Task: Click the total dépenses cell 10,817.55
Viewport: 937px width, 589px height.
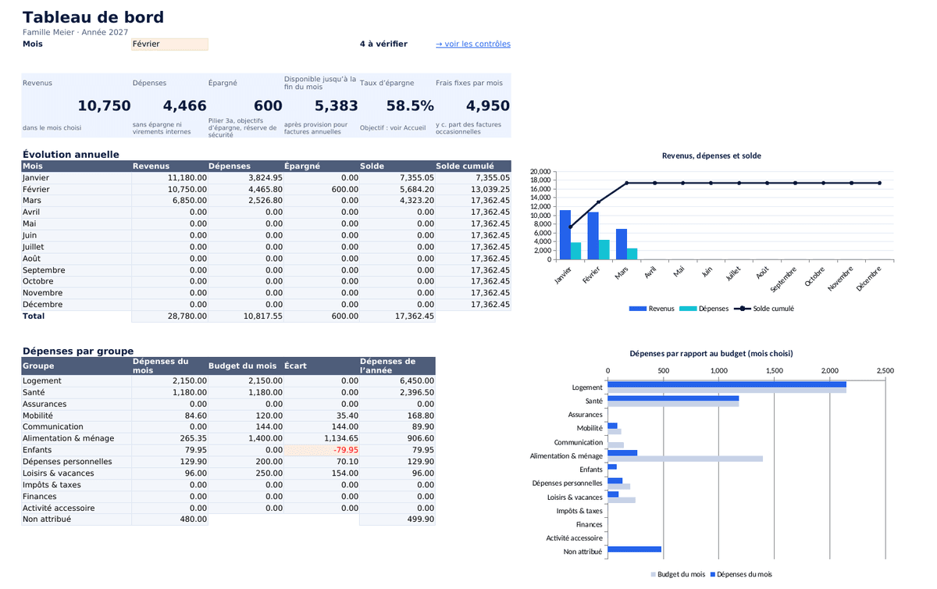Action: click(245, 316)
